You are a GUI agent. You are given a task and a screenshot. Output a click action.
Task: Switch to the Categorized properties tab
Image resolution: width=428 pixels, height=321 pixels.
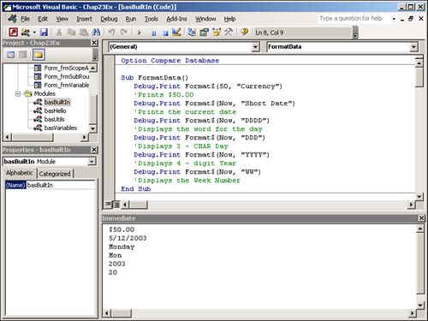55,174
